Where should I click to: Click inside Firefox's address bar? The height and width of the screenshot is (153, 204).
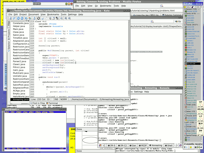(x=153, y=11)
